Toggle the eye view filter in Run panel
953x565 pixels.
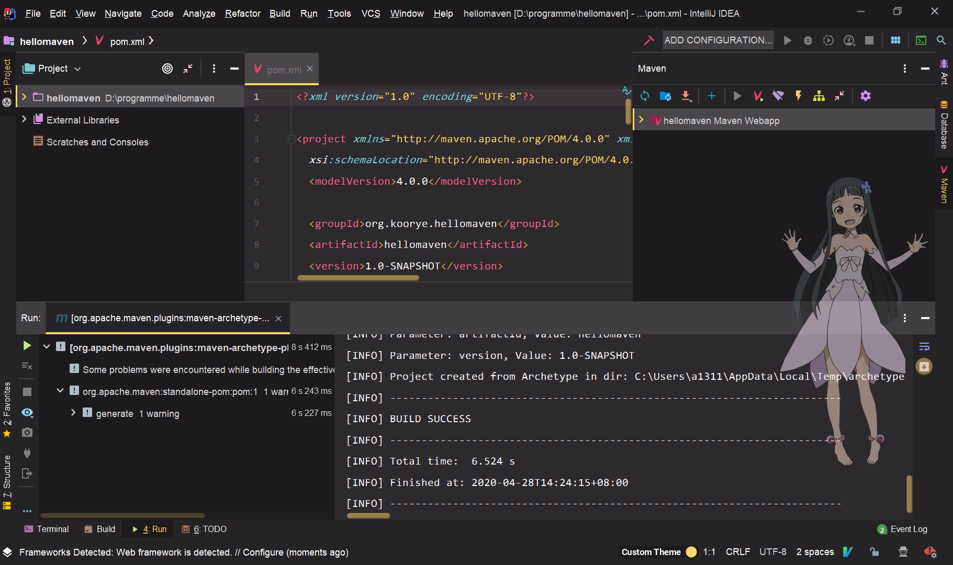pos(27,413)
